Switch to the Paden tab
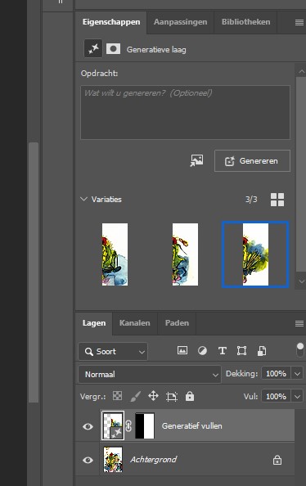Image resolution: width=306 pixels, height=486 pixels. (177, 323)
